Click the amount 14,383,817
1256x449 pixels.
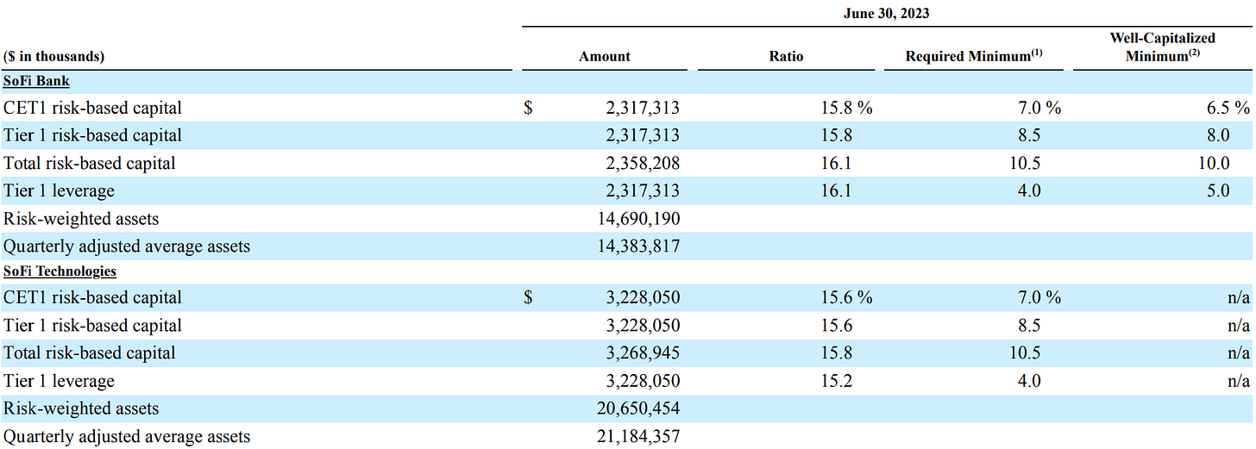coord(637,246)
